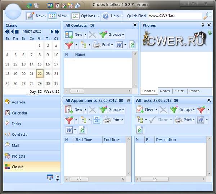Click the Quick Find magnifier icon
The image size is (216, 194).
pyautogui.click(x=207, y=16)
